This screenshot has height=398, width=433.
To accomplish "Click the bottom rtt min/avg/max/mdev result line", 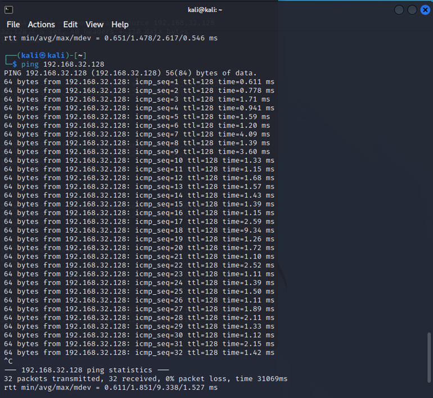I will tap(111, 387).
